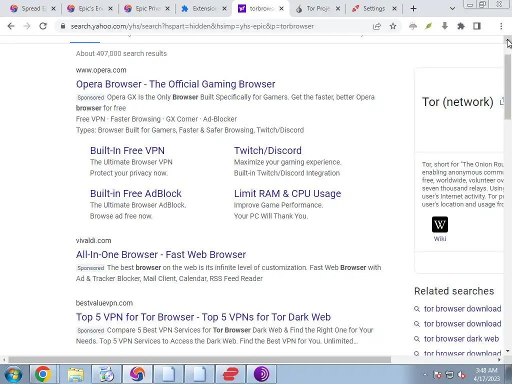Viewport: 512px width, 384px height.
Task: Reload the Yahoo search page
Action: point(43,26)
